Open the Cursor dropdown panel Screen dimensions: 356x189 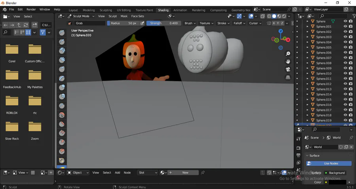pyautogui.click(x=255, y=23)
